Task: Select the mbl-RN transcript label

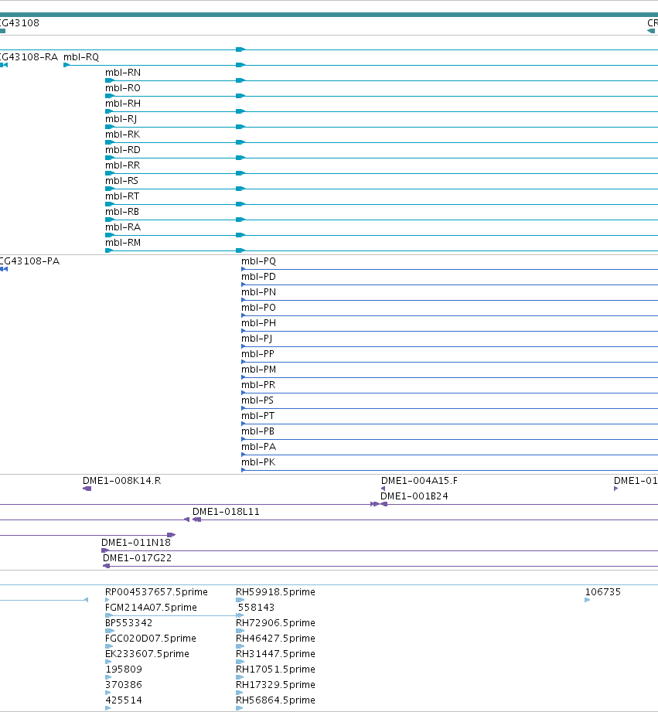Action: tap(123, 73)
